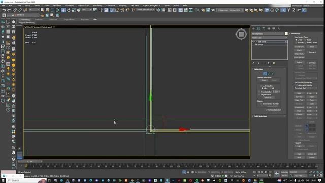
Task: Restrict to Z axis constraint
Action: [x=294, y=10]
